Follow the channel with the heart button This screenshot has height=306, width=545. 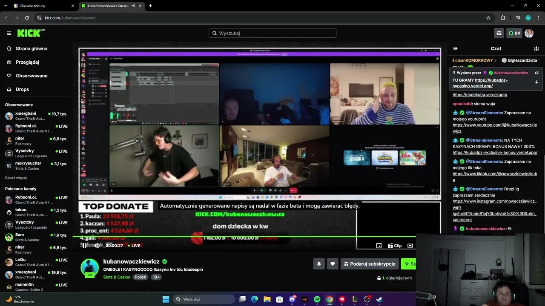pyautogui.click(x=333, y=264)
